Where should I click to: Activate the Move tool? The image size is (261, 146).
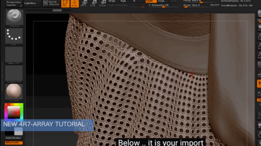84,3
